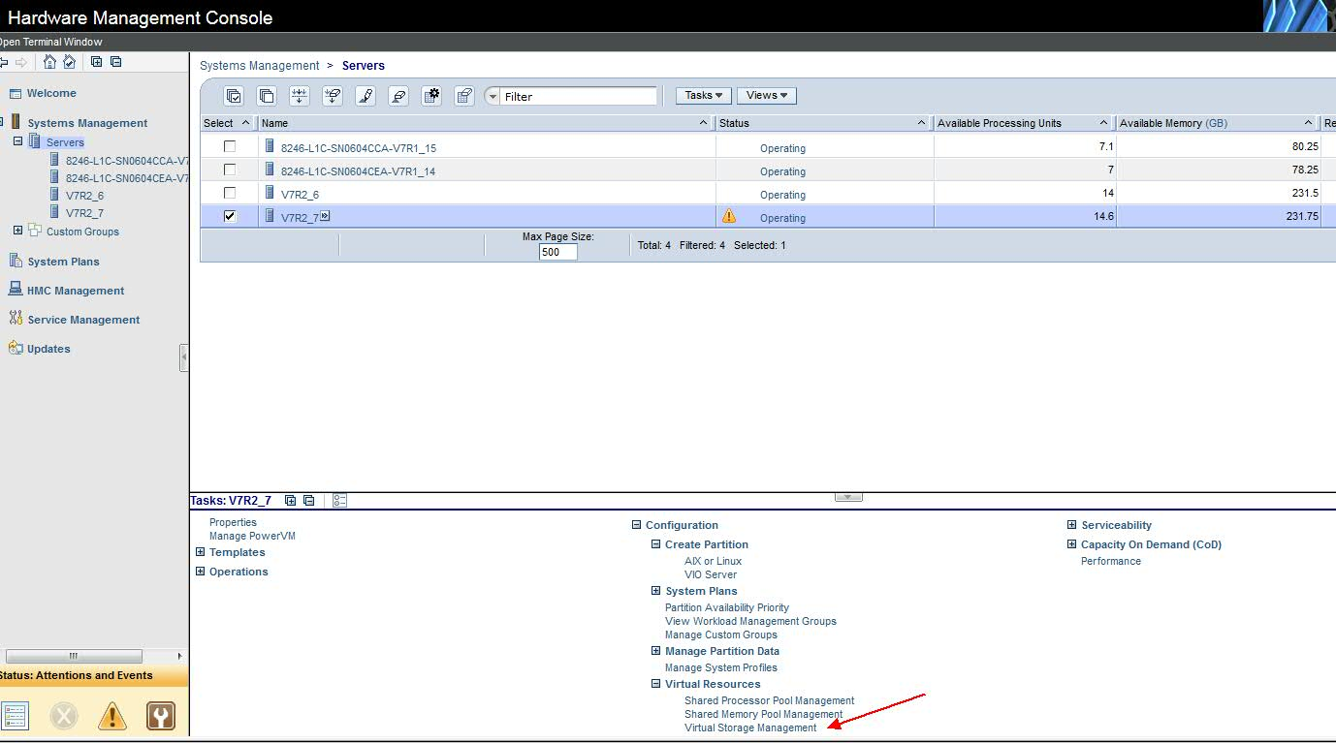
Task: Expand the Templates task group
Action: click(201, 552)
